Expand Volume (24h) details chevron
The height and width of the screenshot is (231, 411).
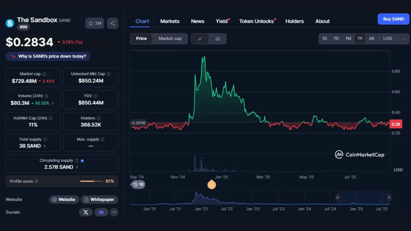point(53,103)
